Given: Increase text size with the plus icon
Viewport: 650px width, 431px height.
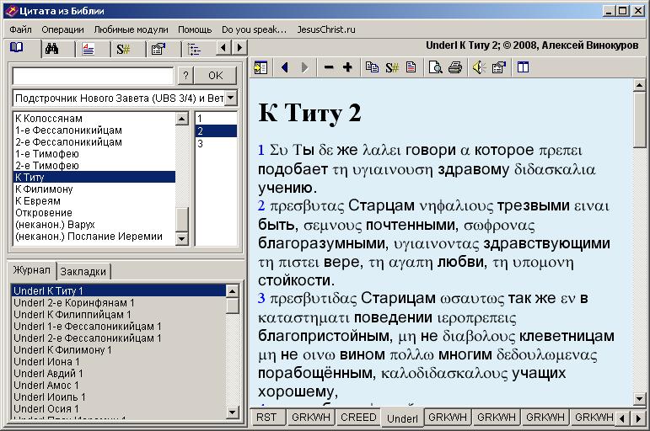Looking at the screenshot, I should (x=347, y=67).
